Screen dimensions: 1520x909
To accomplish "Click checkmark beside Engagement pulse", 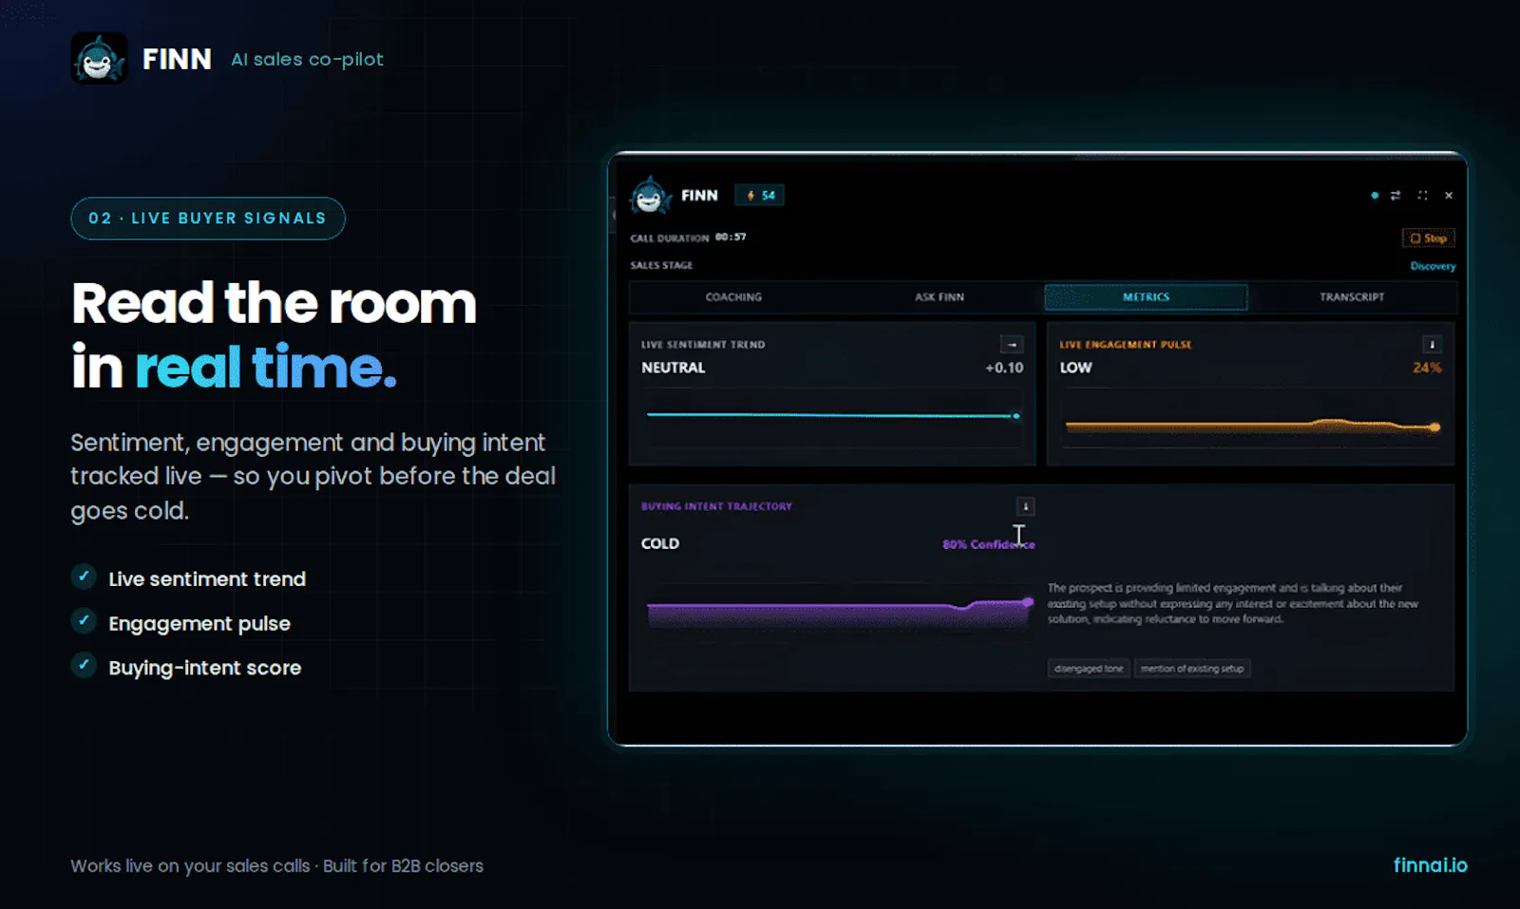I will click(84, 621).
